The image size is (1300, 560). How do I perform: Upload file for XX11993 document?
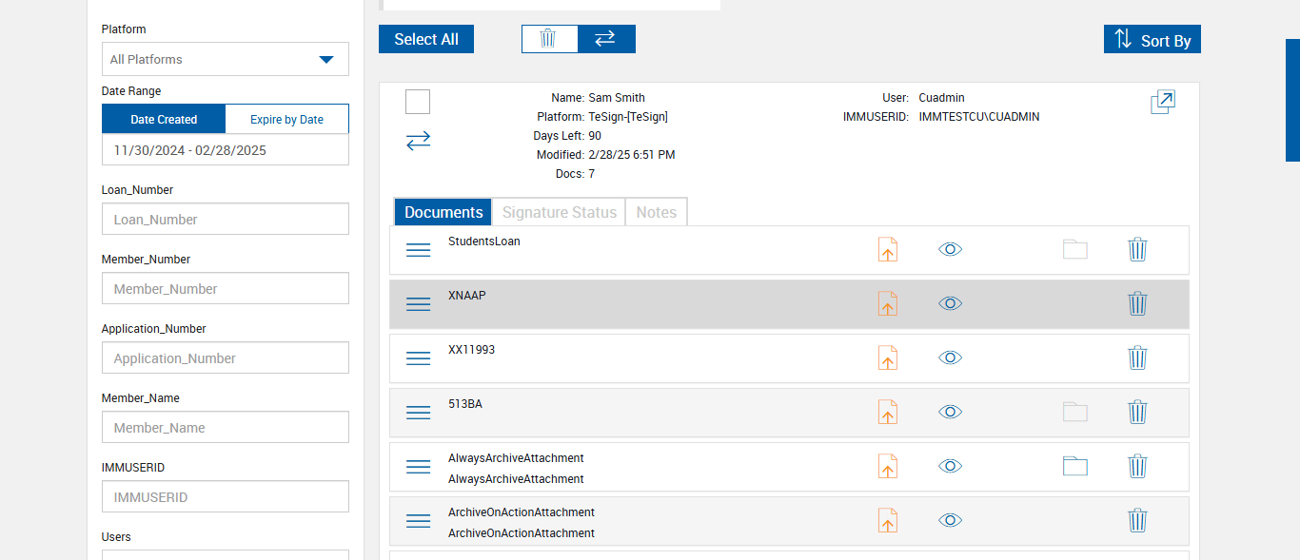point(887,358)
